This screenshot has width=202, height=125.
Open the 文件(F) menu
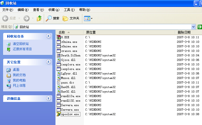8,10
